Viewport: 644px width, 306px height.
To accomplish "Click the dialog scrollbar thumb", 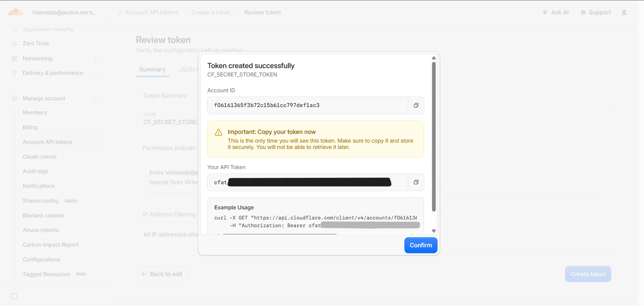I will [434, 137].
